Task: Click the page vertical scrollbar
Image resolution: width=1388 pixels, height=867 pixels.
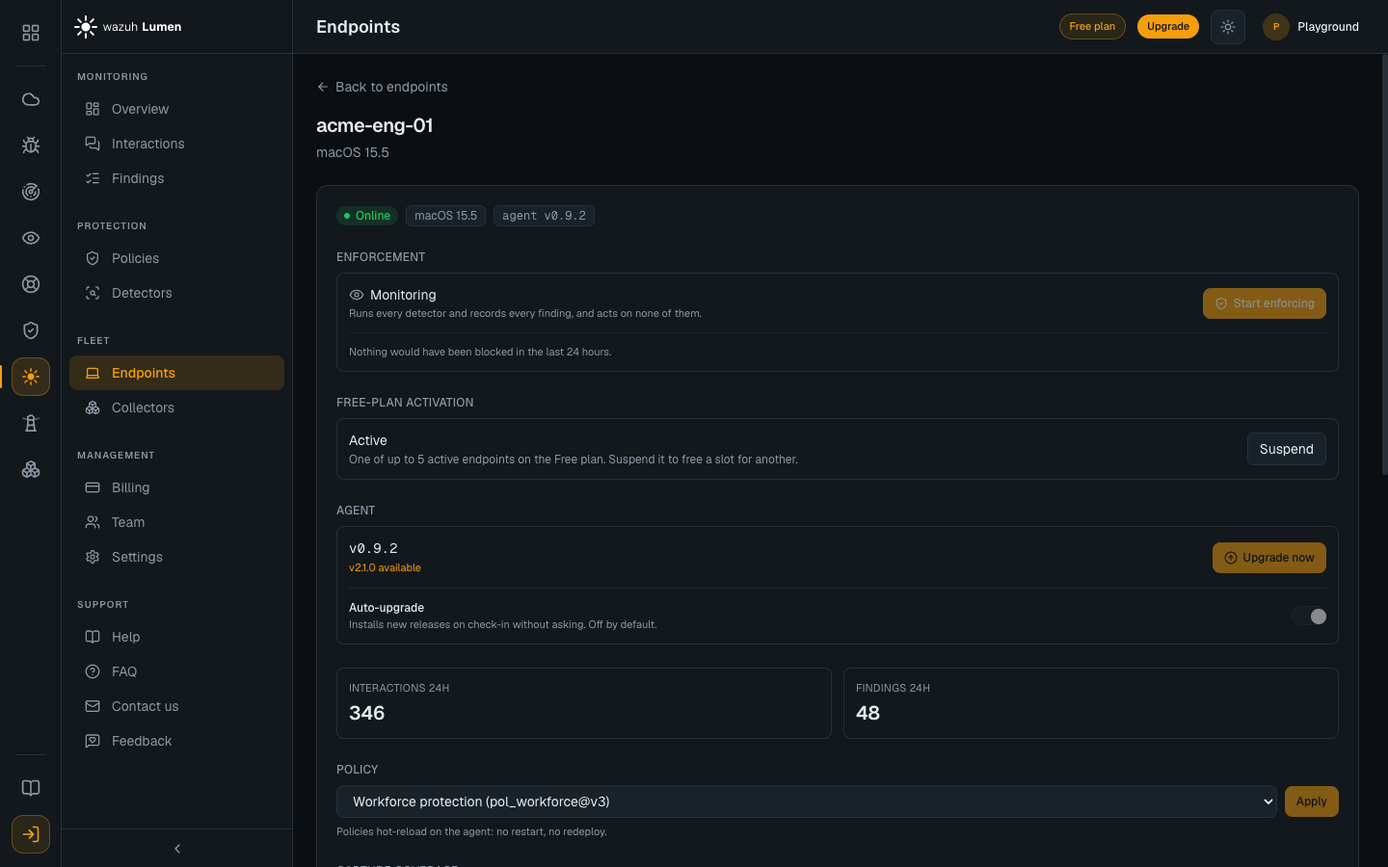Action: tap(1384, 265)
